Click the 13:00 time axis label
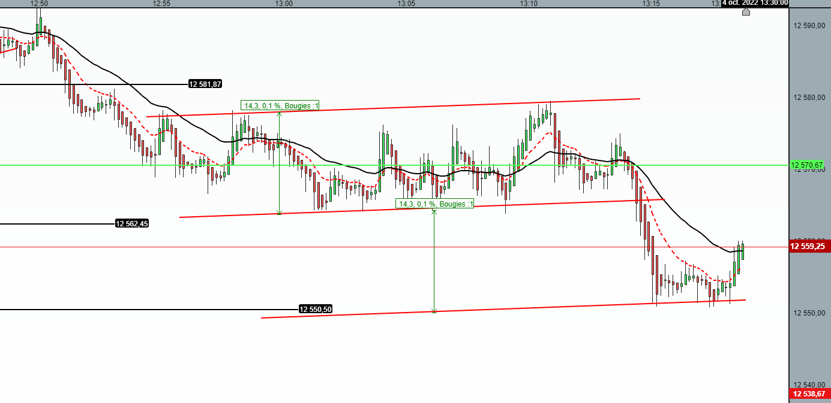 pyautogui.click(x=284, y=3)
